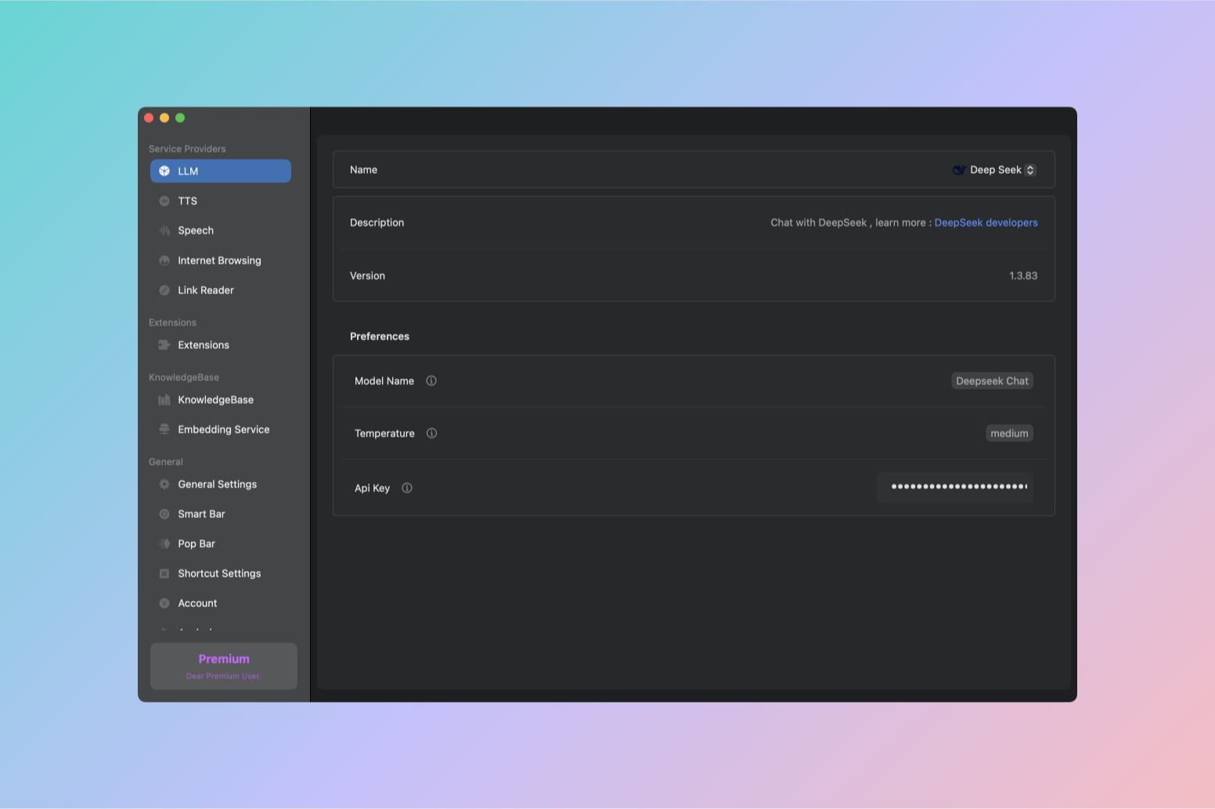Click the LLM cube icon in sidebar
The width and height of the screenshot is (1215, 809).
[164, 171]
